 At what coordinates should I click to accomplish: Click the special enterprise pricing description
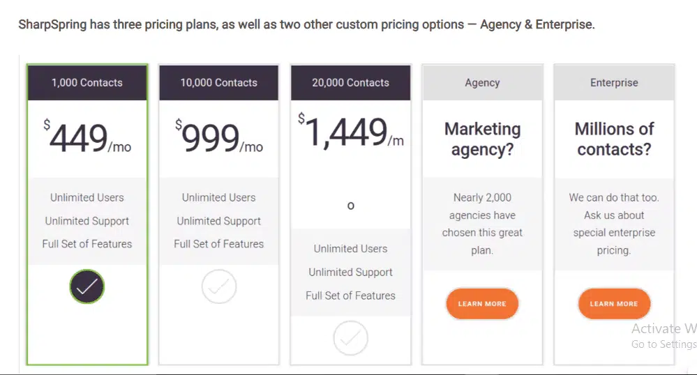[x=614, y=224]
